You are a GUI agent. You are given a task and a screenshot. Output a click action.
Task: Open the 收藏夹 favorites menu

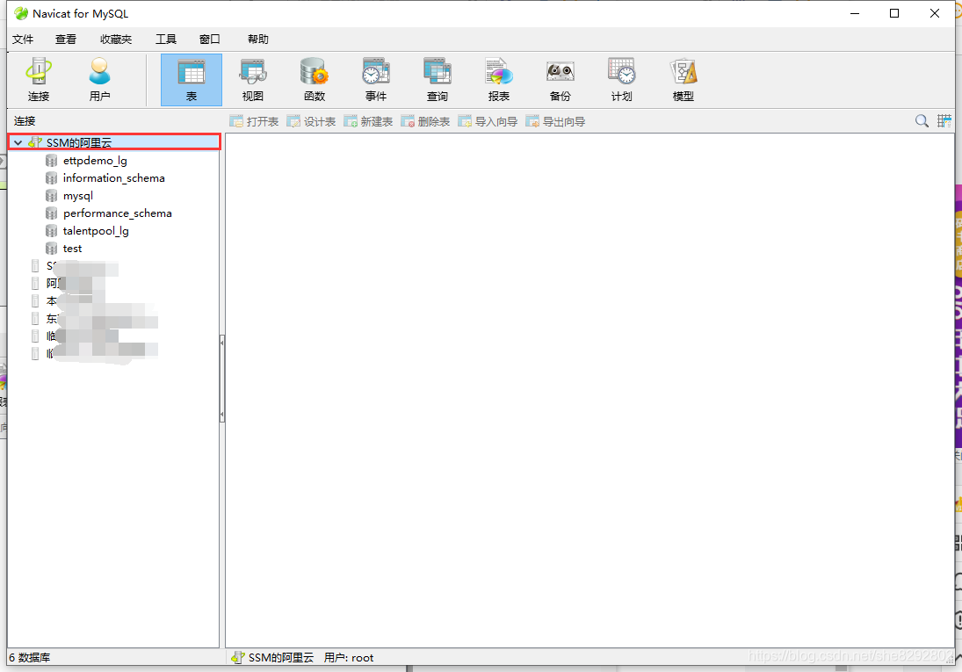(116, 40)
